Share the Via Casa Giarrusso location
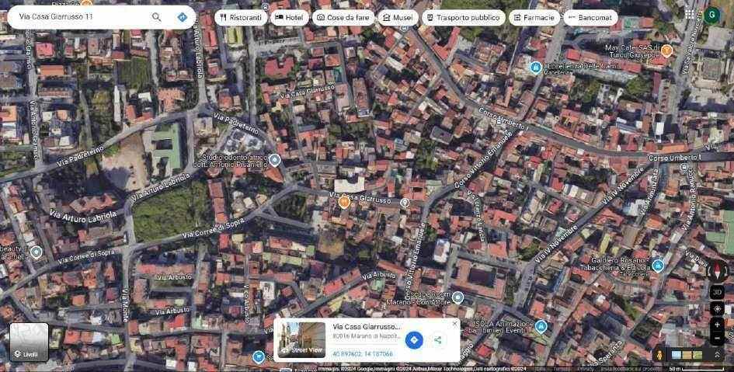The image size is (734, 372). [x=438, y=339]
